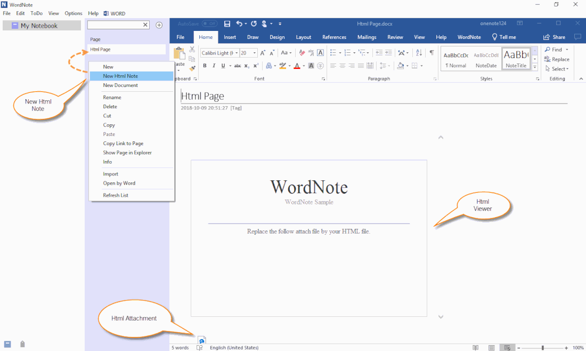Screen dimensions: 586x351
Task: Open the Html attachment file icon
Action: [x=202, y=340]
